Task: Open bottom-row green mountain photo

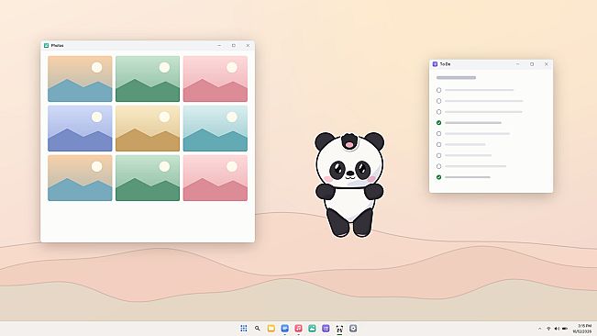Action: pyautogui.click(x=148, y=178)
